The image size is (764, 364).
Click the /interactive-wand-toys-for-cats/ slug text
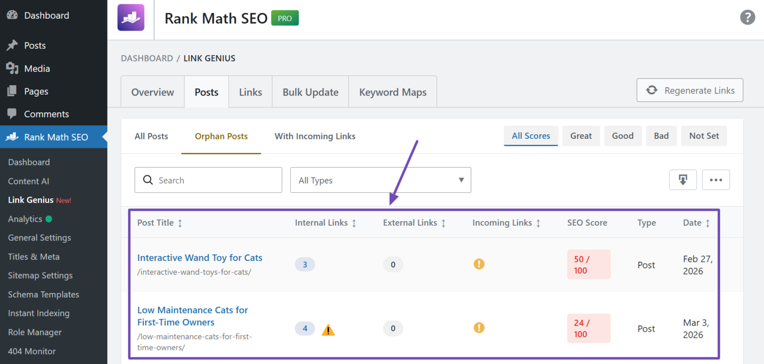pyautogui.click(x=194, y=272)
